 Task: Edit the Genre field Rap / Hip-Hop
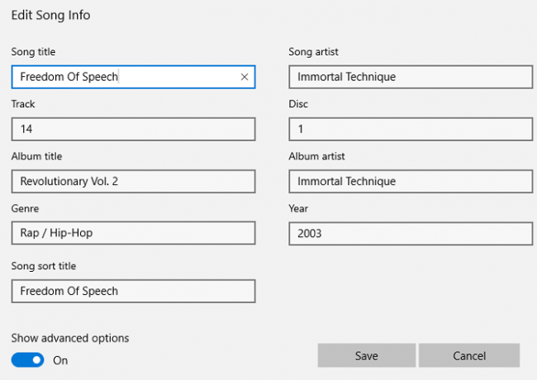click(133, 233)
